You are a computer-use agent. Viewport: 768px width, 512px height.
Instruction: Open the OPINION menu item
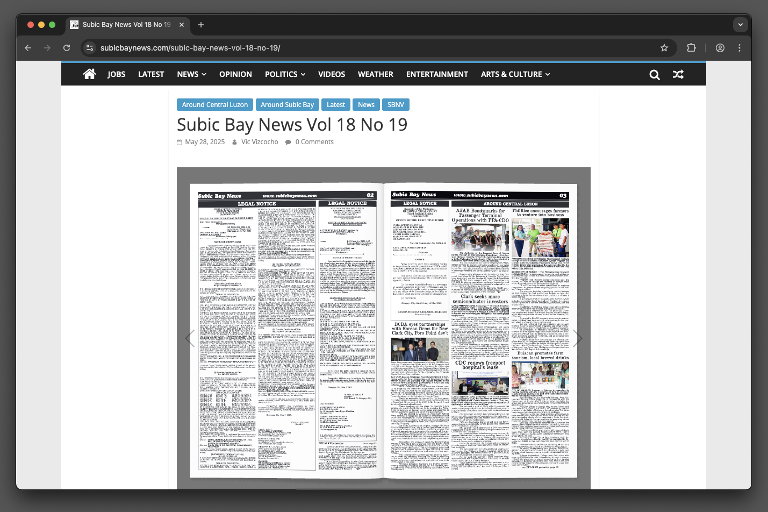tap(235, 74)
